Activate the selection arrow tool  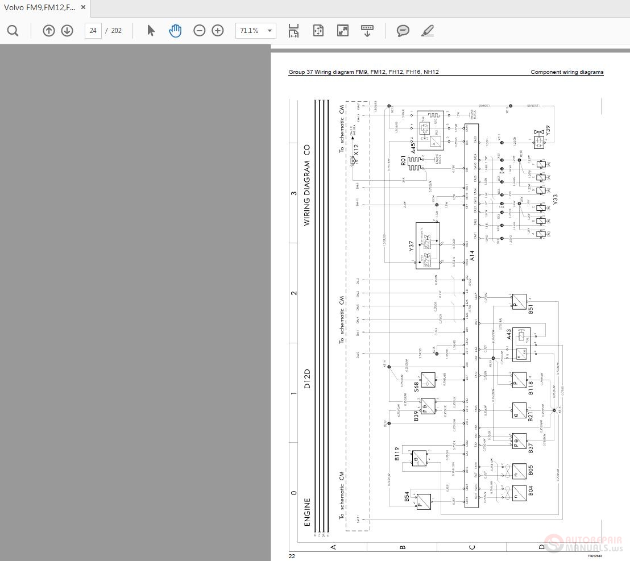pos(151,31)
